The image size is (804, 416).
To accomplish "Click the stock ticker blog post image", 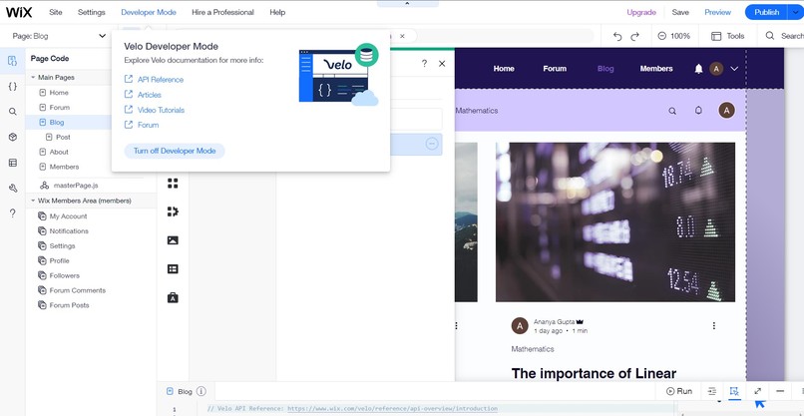I will [x=615, y=222].
